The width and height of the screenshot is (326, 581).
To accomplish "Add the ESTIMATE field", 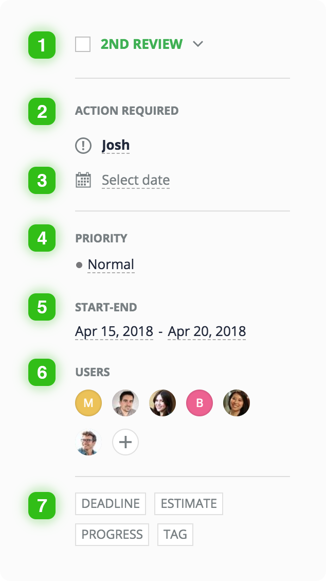I will tap(189, 504).
